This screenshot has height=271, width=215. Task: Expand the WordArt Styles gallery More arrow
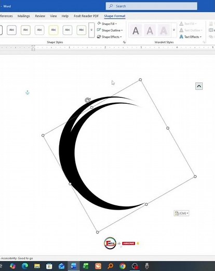pyautogui.click(x=174, y=30)
